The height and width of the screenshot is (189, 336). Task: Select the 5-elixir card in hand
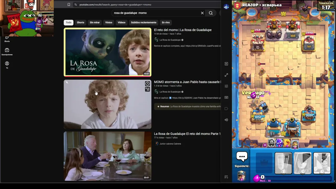click(x=302, y=163)
